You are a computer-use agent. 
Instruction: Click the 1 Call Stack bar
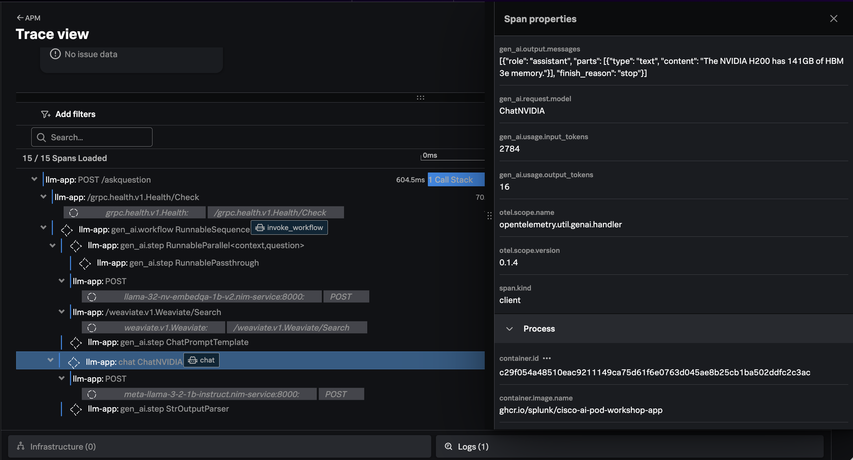click(456, 180)
